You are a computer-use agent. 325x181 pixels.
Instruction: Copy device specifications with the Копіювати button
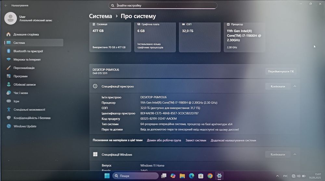point(278,87)
